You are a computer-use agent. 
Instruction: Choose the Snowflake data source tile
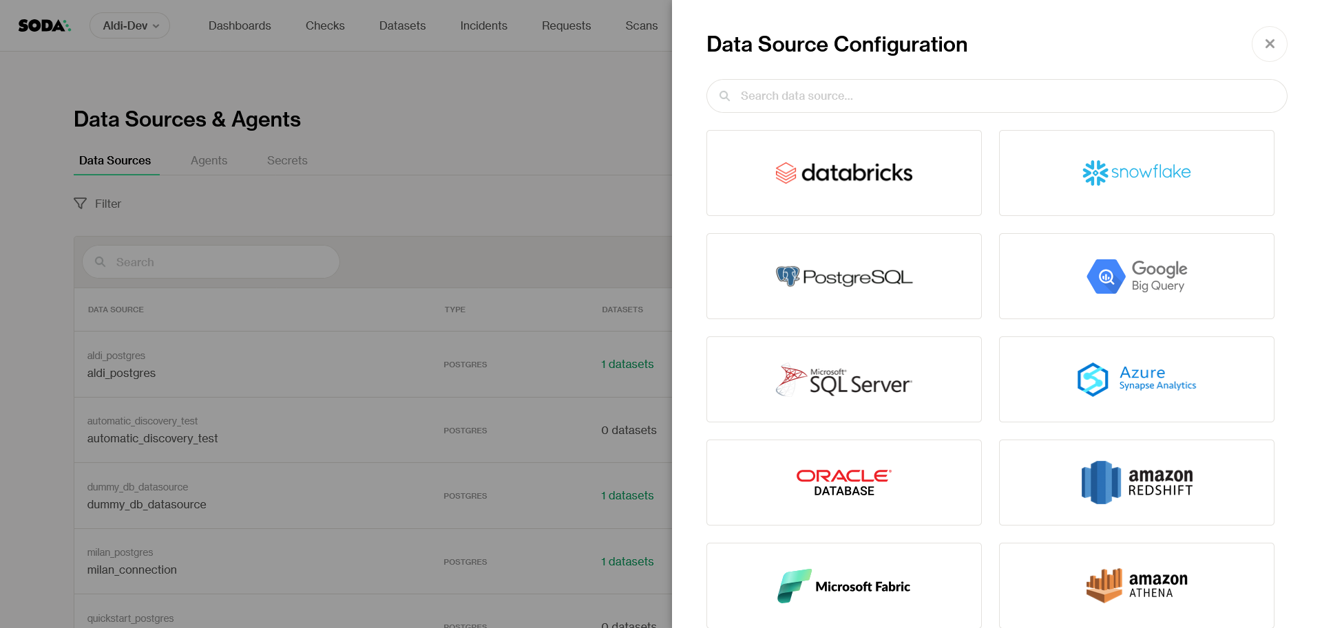(1136, 173)
